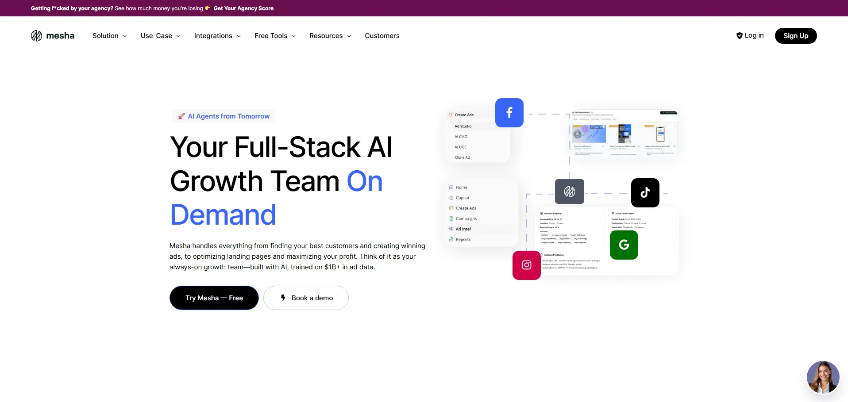Go to the Customers page

[x=382, y=36]
